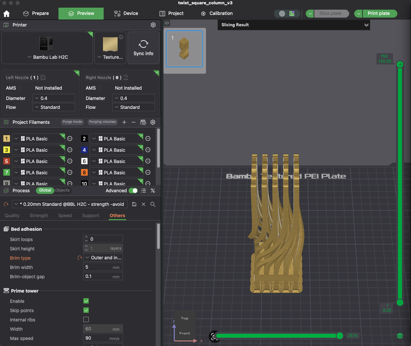The image size is (411, 346).
Task: Click the calibration nozzle target icon near Slice plate
Action: pos(282,13)
